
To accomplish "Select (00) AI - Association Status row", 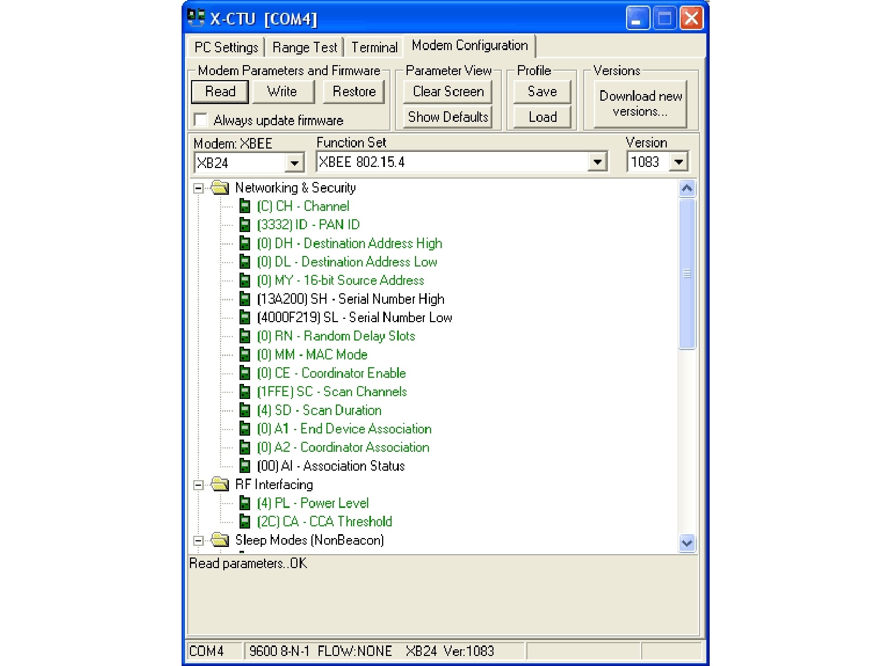I will point(331,466).
